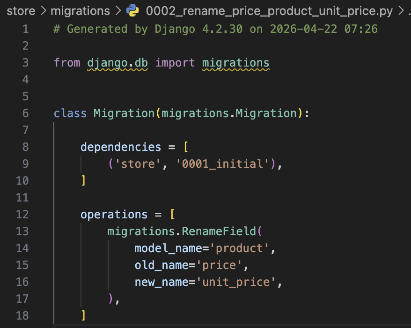Click 'migrations' at end of import line
411x328 pixels.
[235, 63]
